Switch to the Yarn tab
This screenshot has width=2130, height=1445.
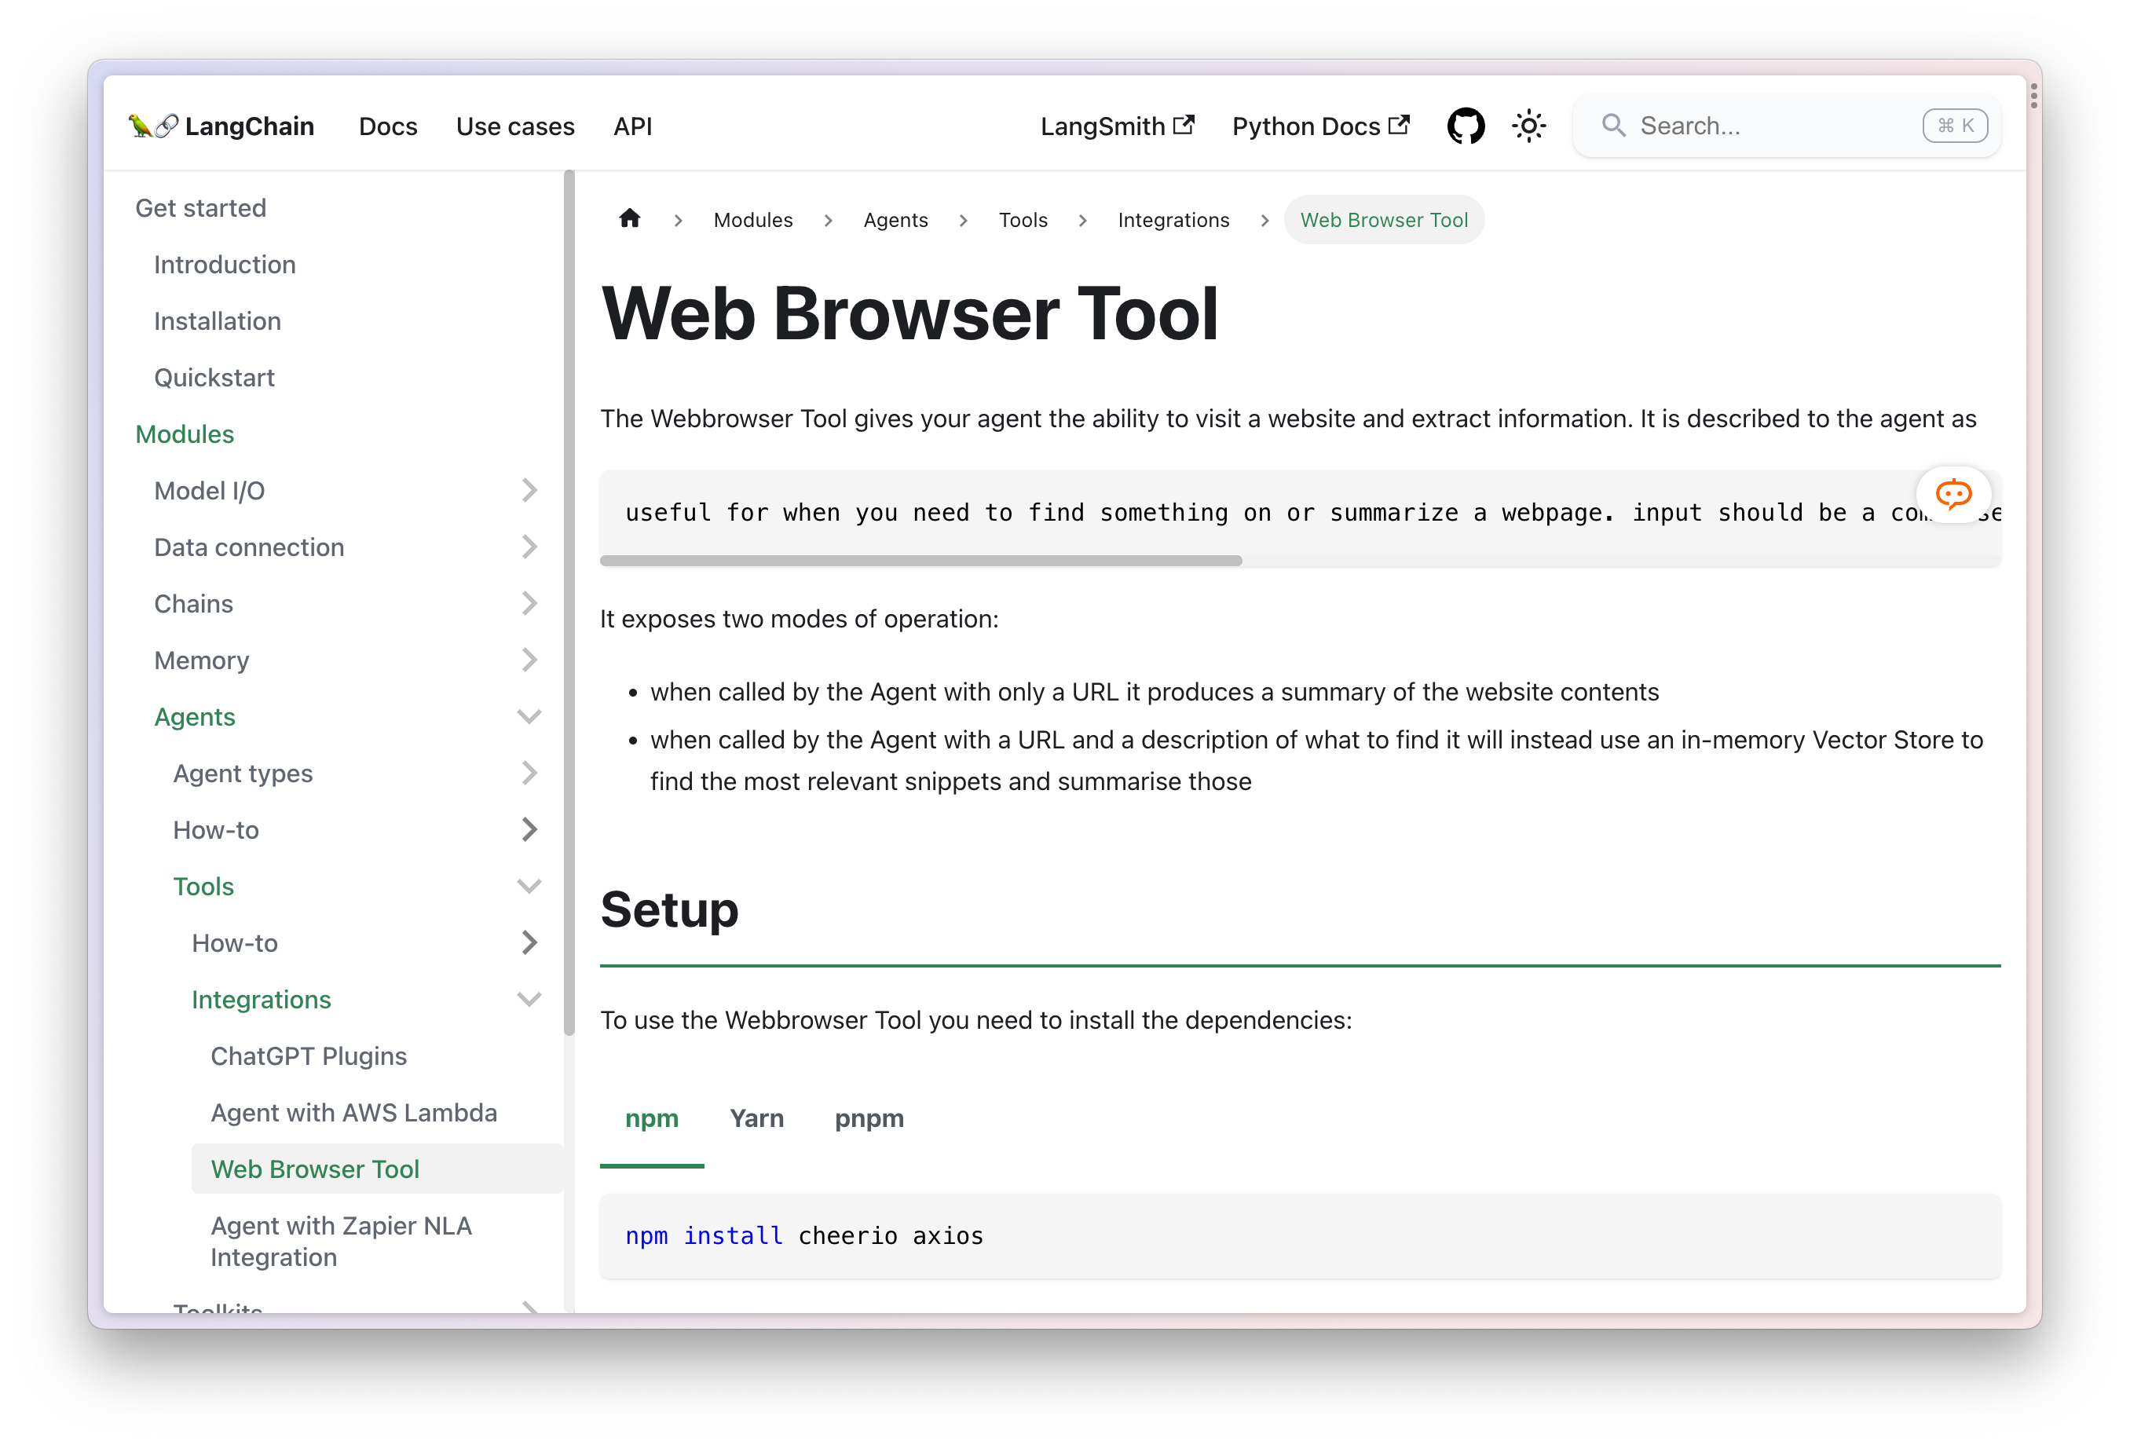pyautogui.click(x=756, y=1119)
